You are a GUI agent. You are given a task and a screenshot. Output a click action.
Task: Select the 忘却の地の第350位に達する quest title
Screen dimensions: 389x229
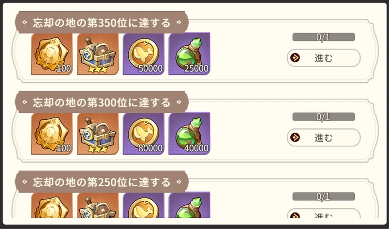(x=102, y=22)
